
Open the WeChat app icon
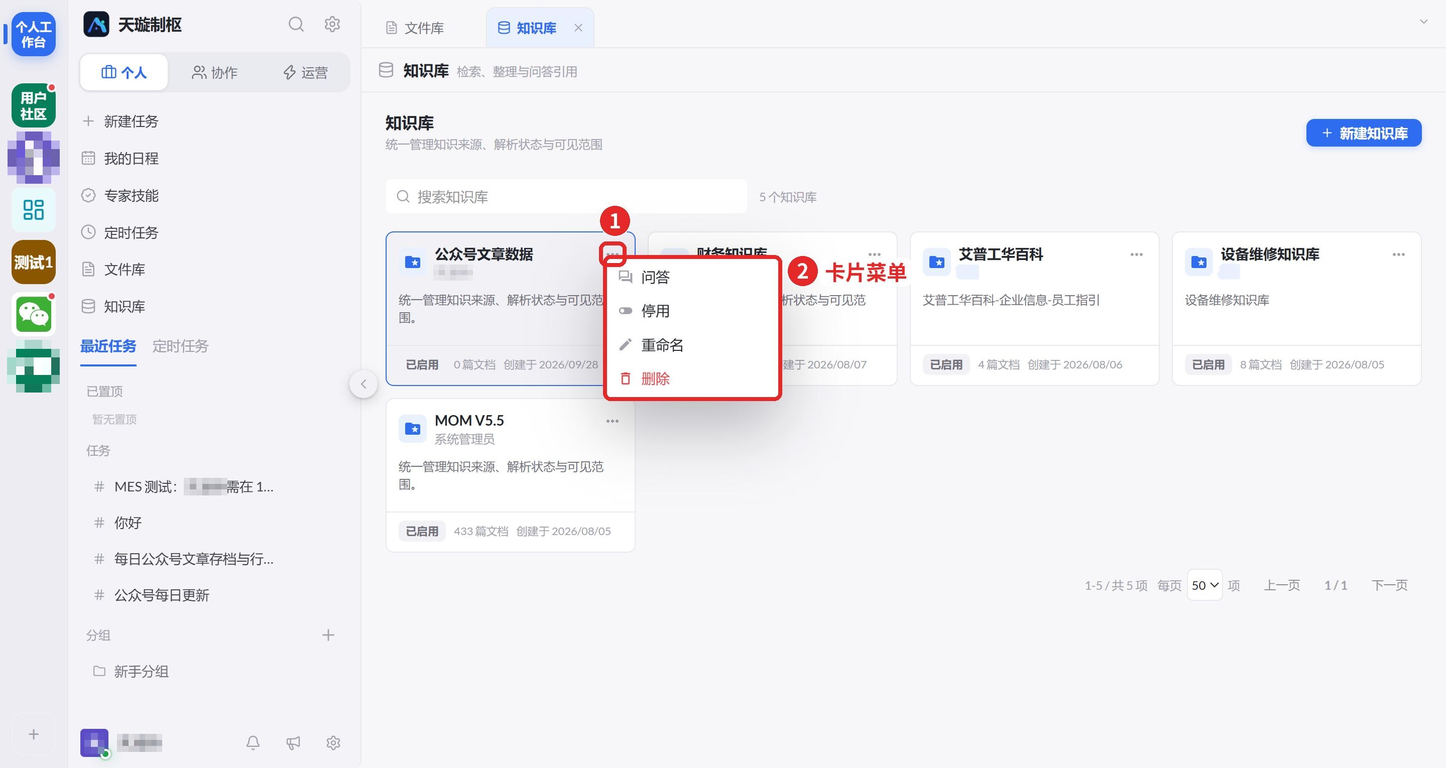click(33, 314)
